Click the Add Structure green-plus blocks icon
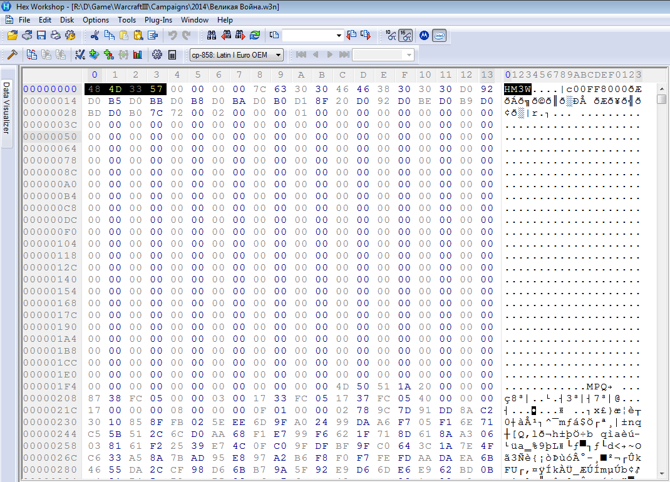670x482 pixels. click(x=108, y=54)
